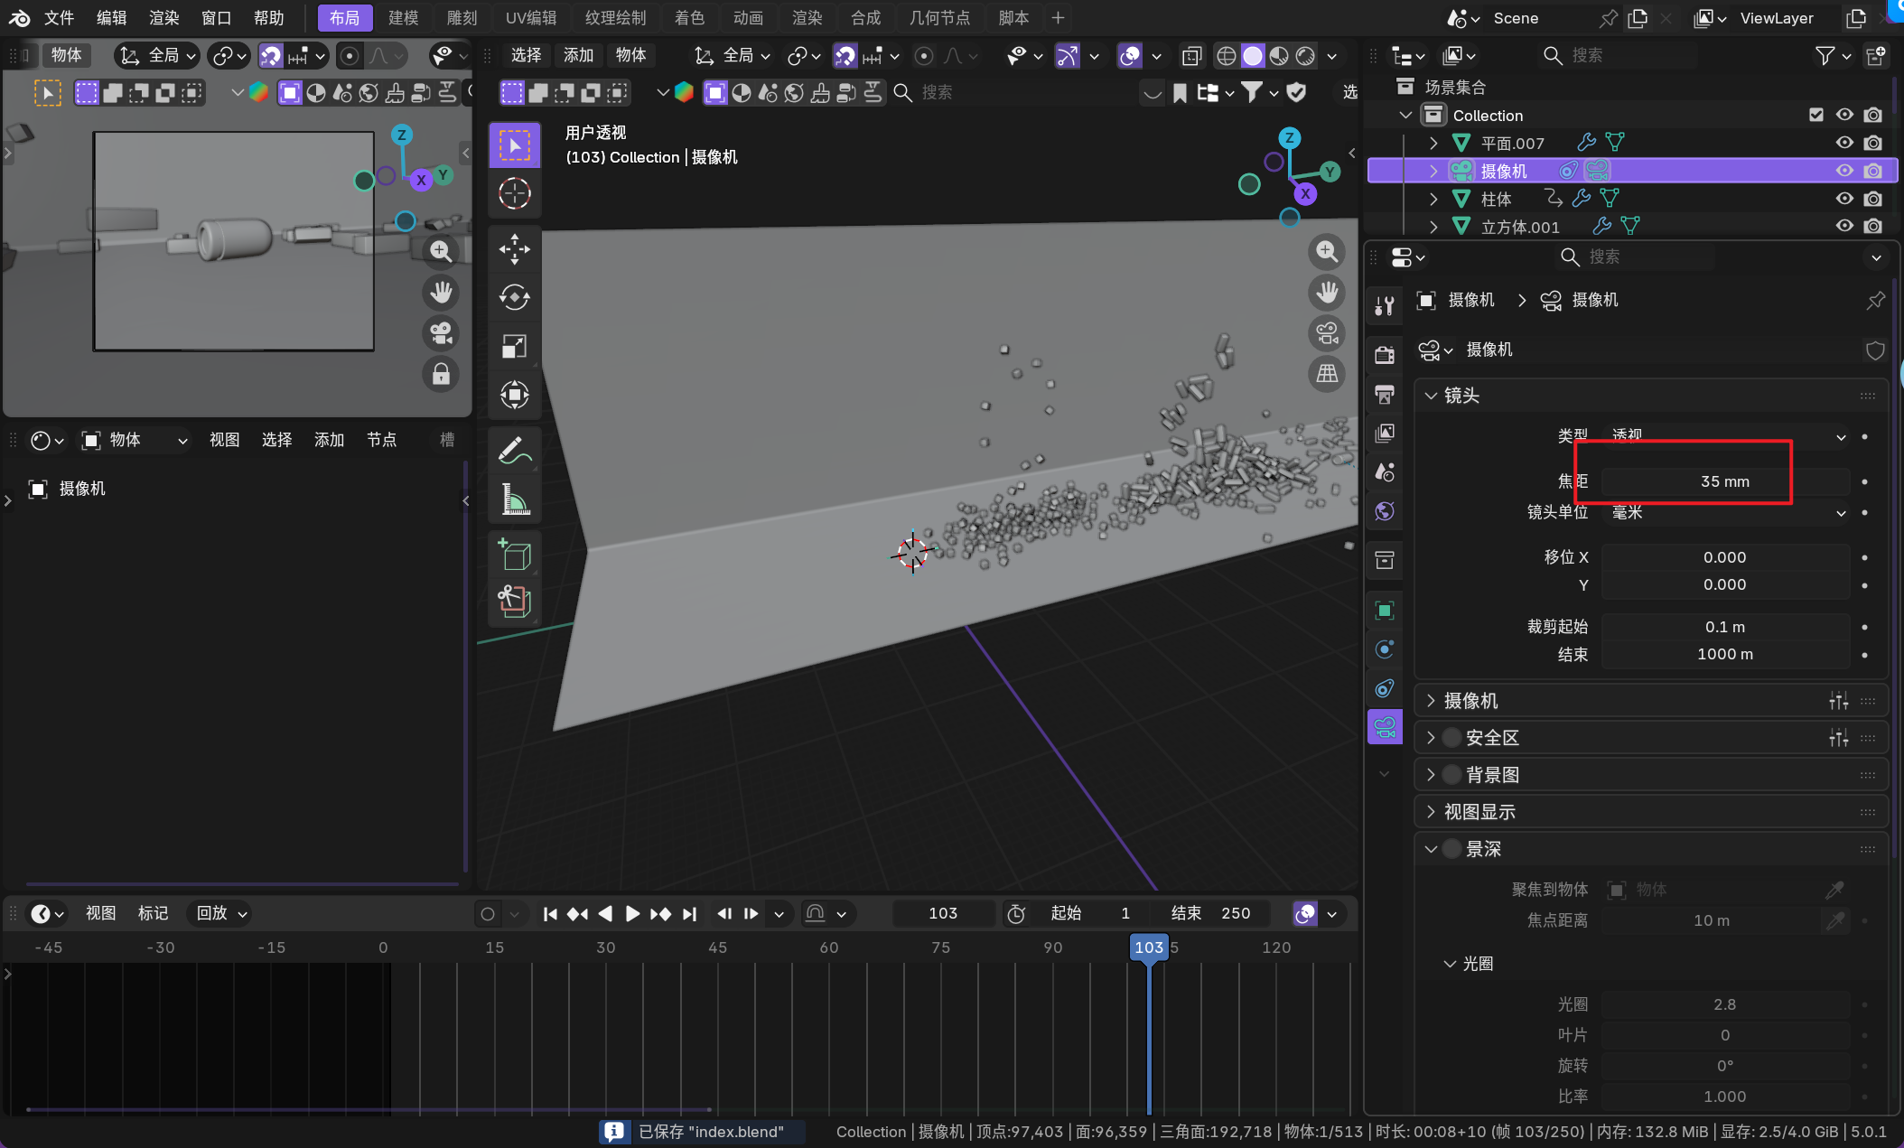
Task: Click the play animation button
Action: pyautogui.click(x=632, y=914)
